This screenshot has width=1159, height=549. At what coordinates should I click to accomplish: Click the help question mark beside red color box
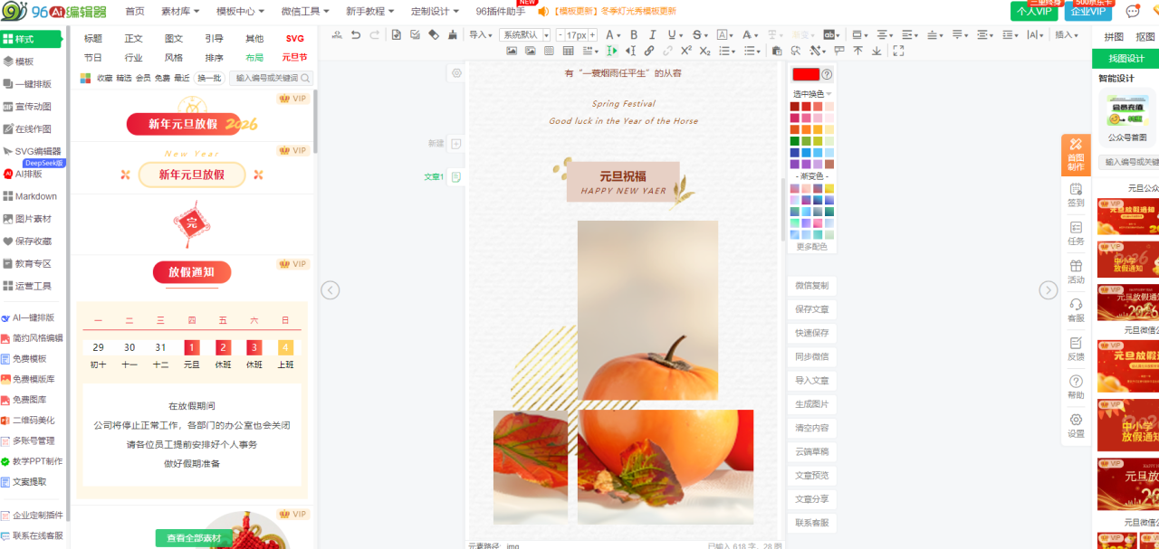point(826,74)
